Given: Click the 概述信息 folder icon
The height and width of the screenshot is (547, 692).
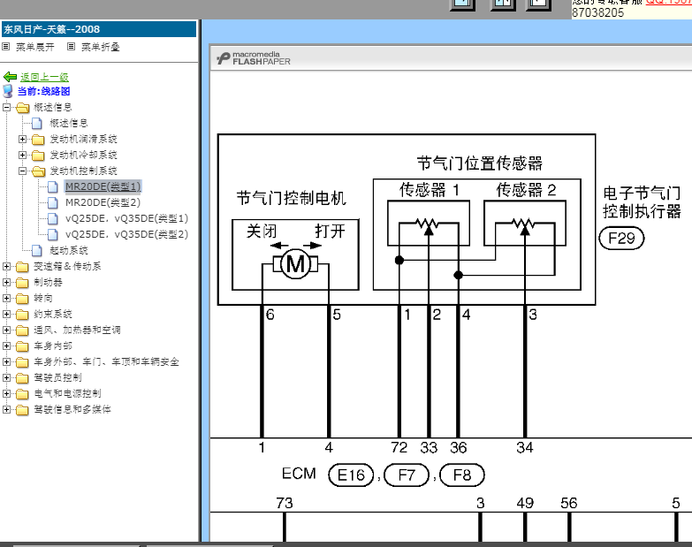Looking at the screenshot, I should (x=22, y=108).
